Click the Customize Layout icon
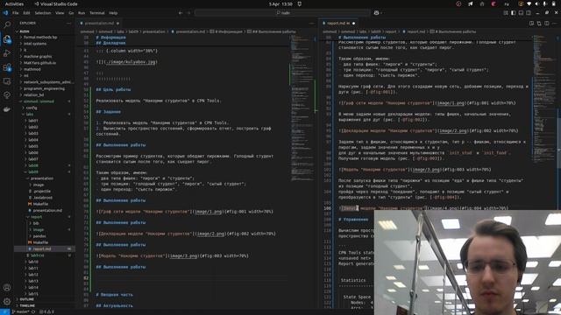Viewport: 561px width, 315px height. click(506, 13)
